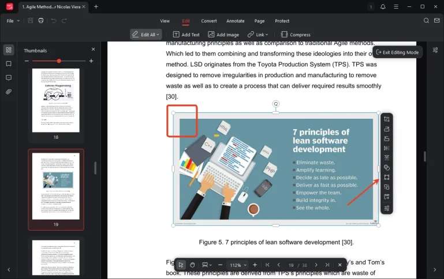Open the 112% zoom level dropdown
444x279 pixels.
click(x=238, y=265)
